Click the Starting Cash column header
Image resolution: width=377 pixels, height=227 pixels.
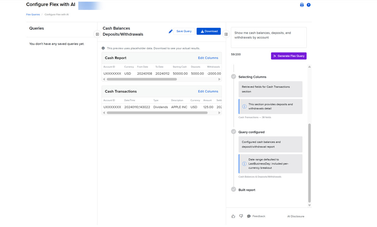pos(180,67)
